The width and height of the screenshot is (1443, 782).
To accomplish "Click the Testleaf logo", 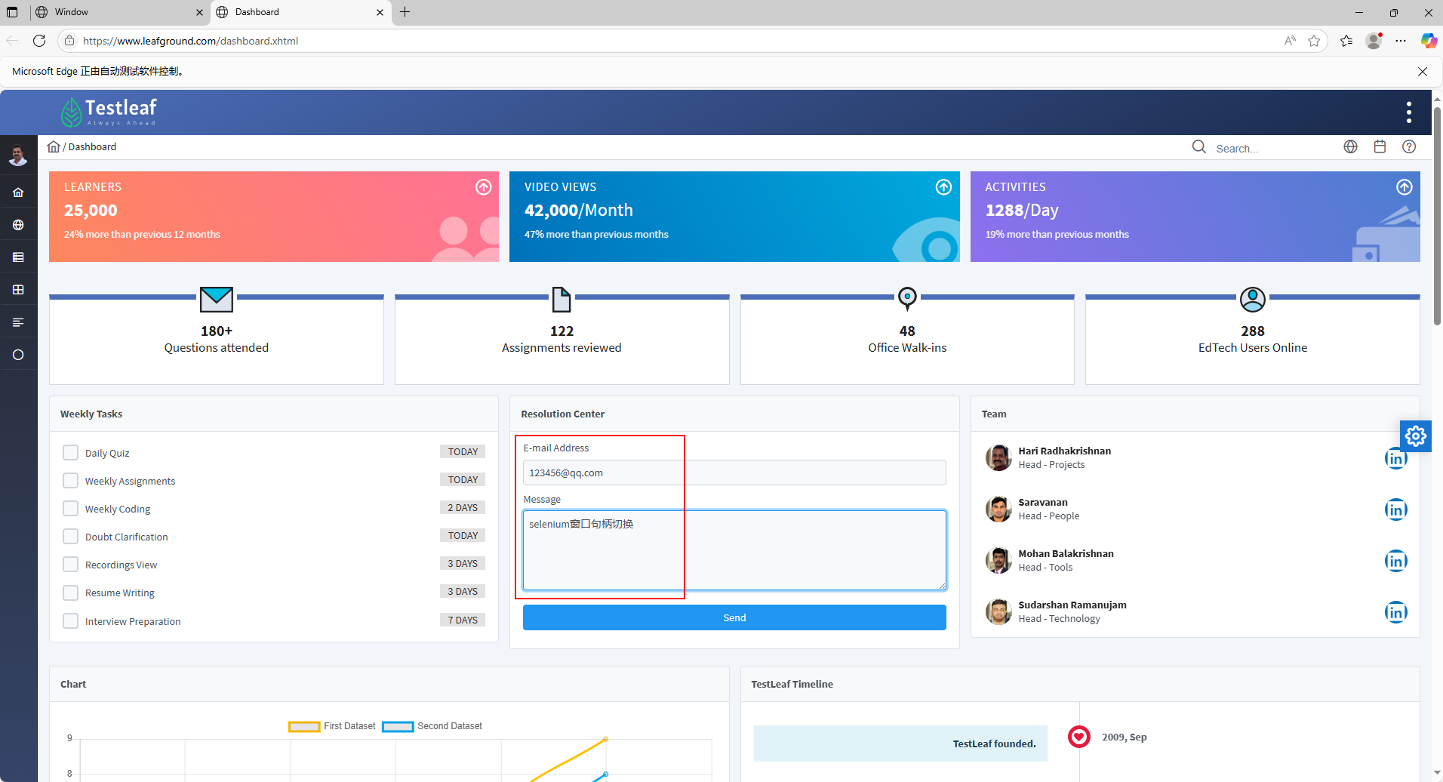I will pyautogui.click(x=109, y=112).
